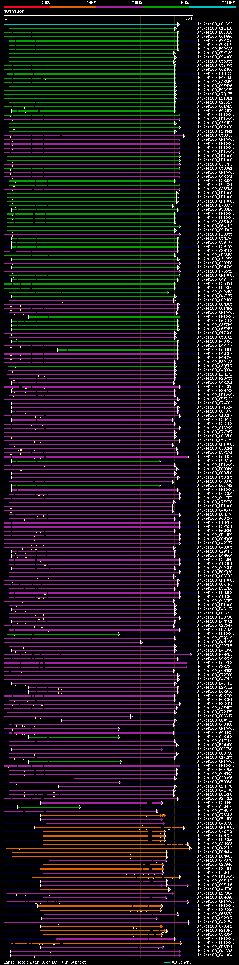Select the label UniRef100_A9UV55
The height and width of the screenshot is (965, 239).
click(214, 378)
